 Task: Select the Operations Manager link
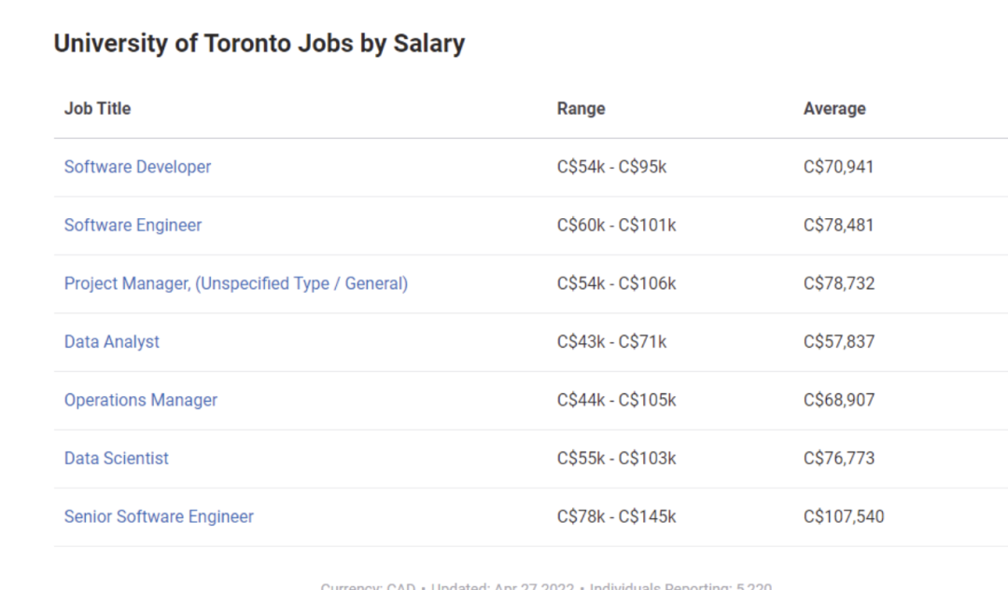click(x=140, y=400)
